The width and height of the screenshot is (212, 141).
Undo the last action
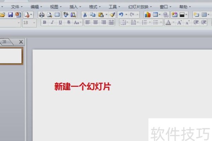click(121, 14)
